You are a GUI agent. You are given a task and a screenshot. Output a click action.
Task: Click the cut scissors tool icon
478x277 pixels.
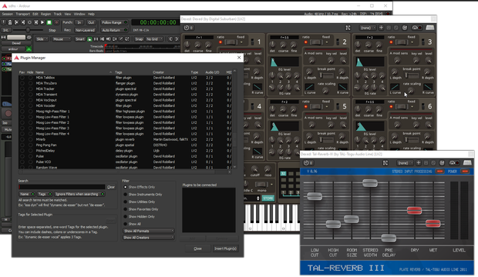[102, 39]
